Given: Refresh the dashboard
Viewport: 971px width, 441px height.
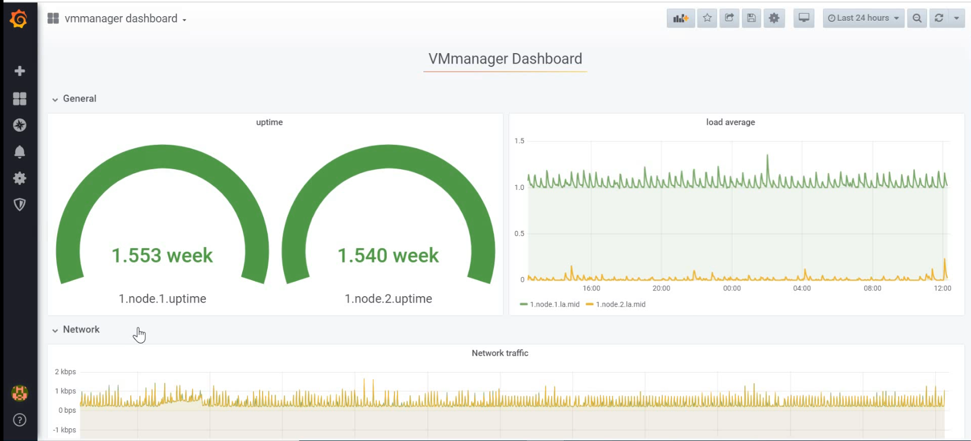Looking at the screenshot, I should click(x=939, y=18).
